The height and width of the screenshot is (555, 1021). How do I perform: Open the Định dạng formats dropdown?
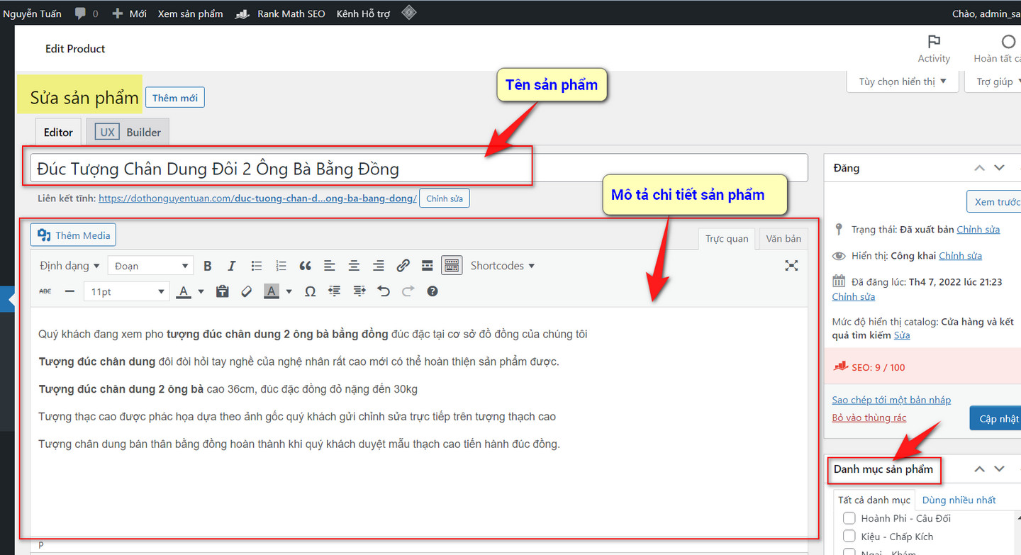pos(69,266)
